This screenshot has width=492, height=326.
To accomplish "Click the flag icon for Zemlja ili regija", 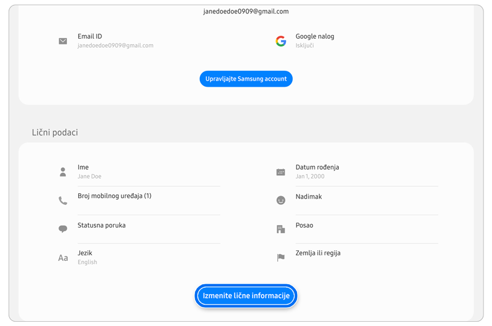I will pos(281,258).
